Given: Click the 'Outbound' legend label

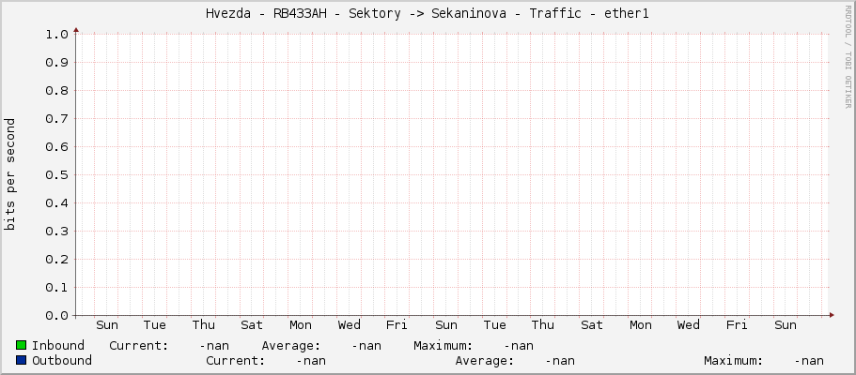Looking at the screenshot, I should (62, 361).
